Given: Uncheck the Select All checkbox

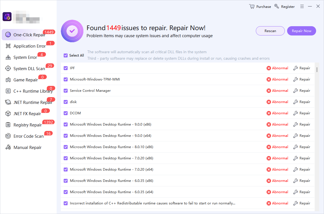Looking at the screenshot, I should pyautogui.click(x=66, y=55).
